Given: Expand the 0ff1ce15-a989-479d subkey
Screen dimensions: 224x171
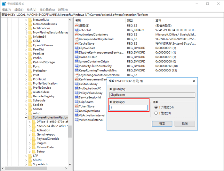Looking at the screenshot, I should (30, 122).
